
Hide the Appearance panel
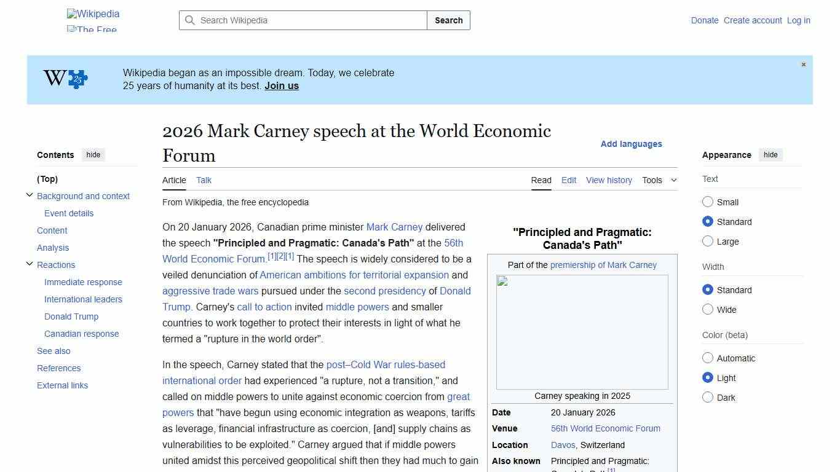click(x=771, y=155)
